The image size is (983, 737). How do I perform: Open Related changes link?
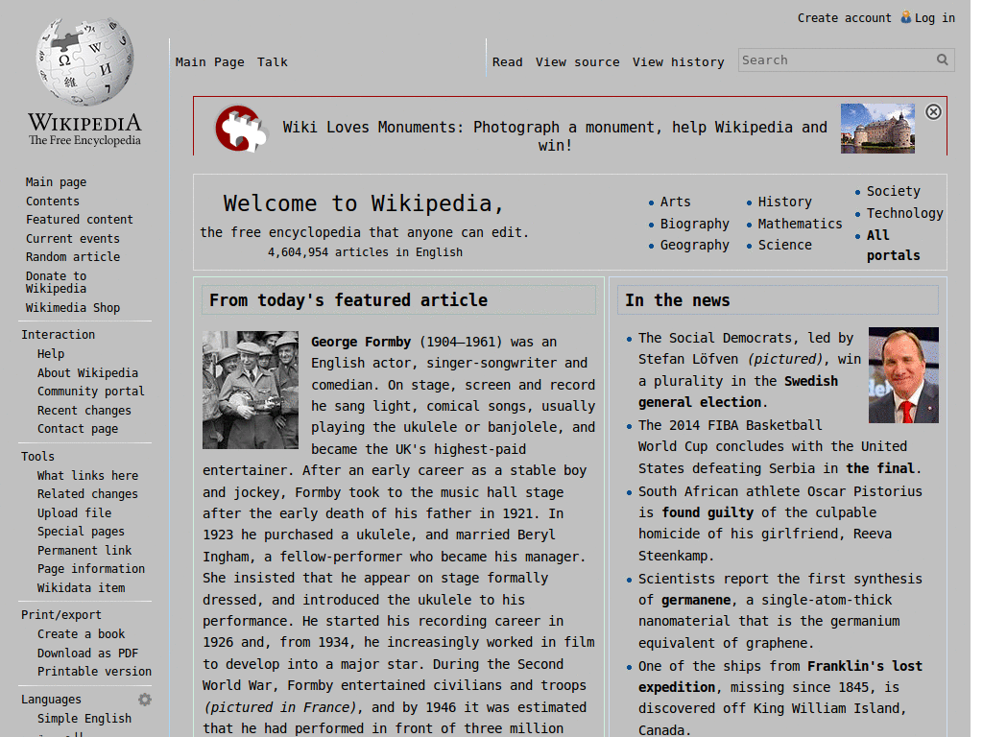tap(87, 494)
